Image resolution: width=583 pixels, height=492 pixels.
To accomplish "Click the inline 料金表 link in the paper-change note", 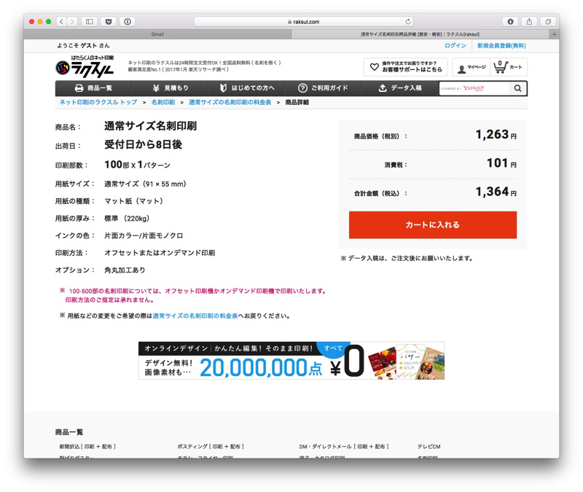I will (195, 316).
